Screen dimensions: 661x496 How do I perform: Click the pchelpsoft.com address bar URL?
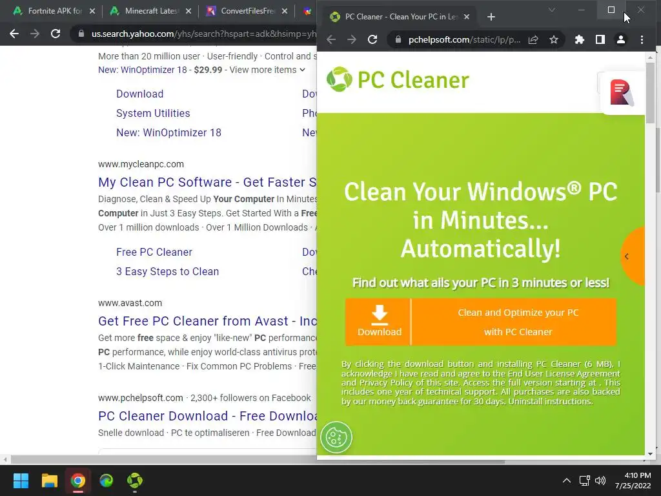point(464,39)
